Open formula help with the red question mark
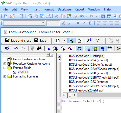This screenshot has height=113, width=121. click(98, 40)
